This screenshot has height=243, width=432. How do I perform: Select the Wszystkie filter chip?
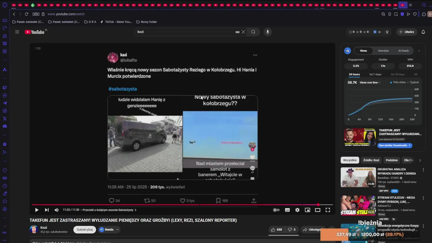350,160
